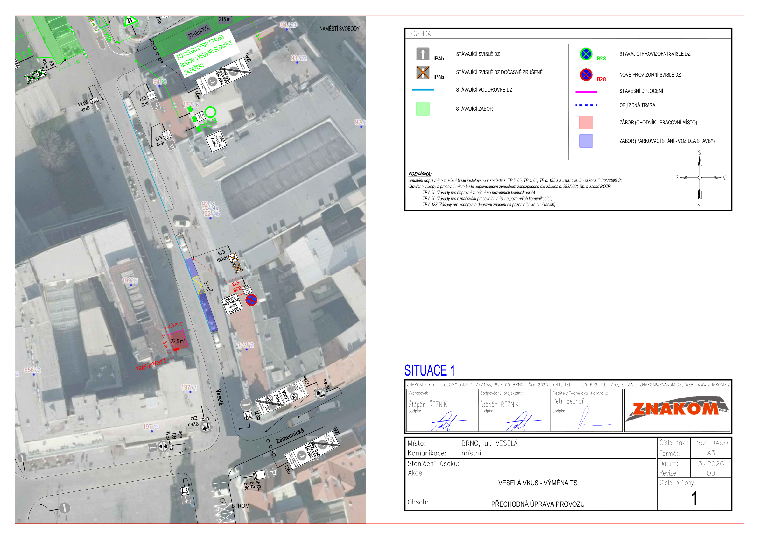Viewport: 758px width, 536px height.
Task: Click the TRAFOSTANICE label on the map
Action: pos(151,365)
